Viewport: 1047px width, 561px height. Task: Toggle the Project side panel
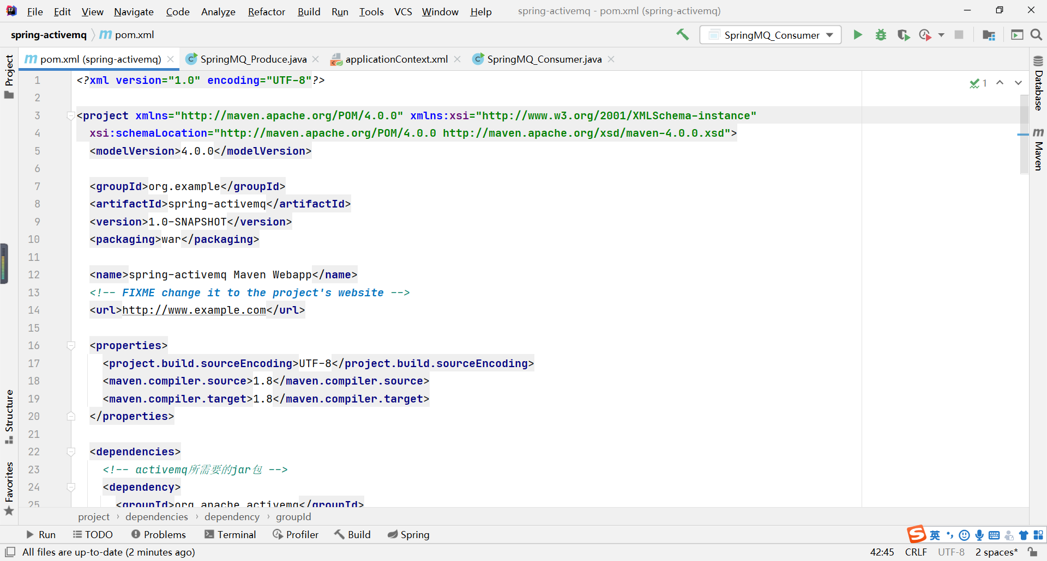[x=9, y=76]
